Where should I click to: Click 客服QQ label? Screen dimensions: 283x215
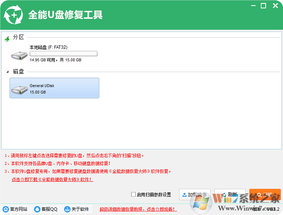coord(49,209)
